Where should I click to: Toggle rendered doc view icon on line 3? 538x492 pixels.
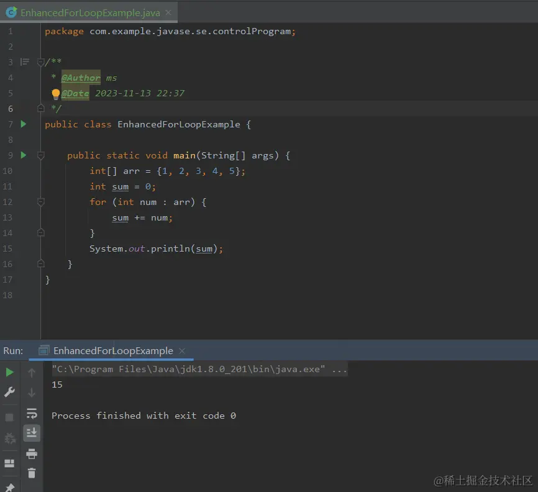click(25, 61)
